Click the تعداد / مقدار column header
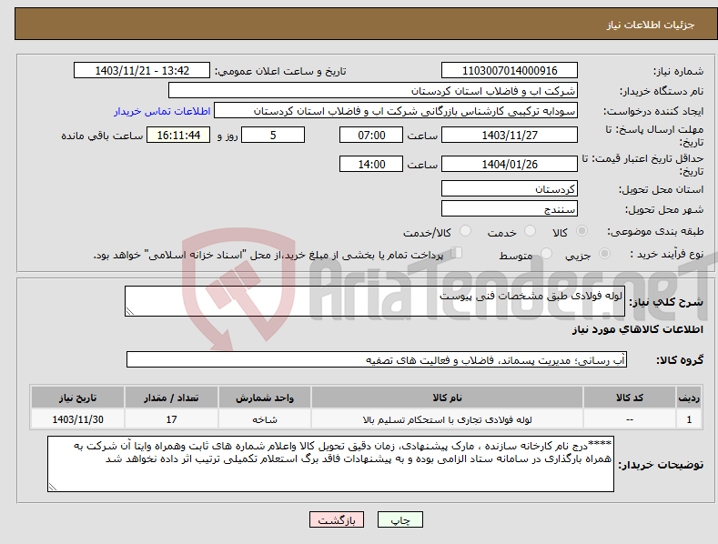The height and width of the screenshot is (544, 718). pyautogui.click(x=171, y=398)
